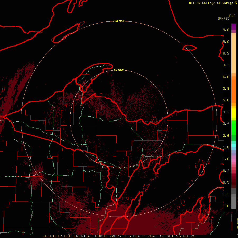Image resolution: width=238 pixels, height=238 pixels.
Task: Click the 8.2 scale value
Action: [x=226, y=53]
